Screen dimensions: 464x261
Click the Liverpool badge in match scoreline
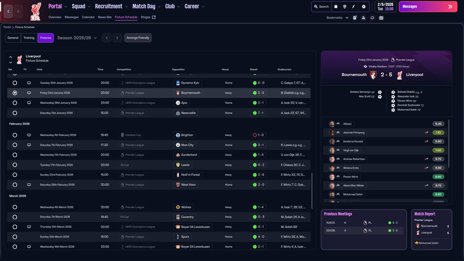click(x=400, y=75)
